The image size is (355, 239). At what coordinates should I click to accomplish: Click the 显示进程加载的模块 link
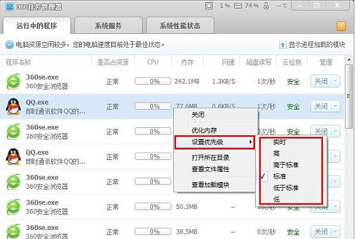[x=316, y=44]
